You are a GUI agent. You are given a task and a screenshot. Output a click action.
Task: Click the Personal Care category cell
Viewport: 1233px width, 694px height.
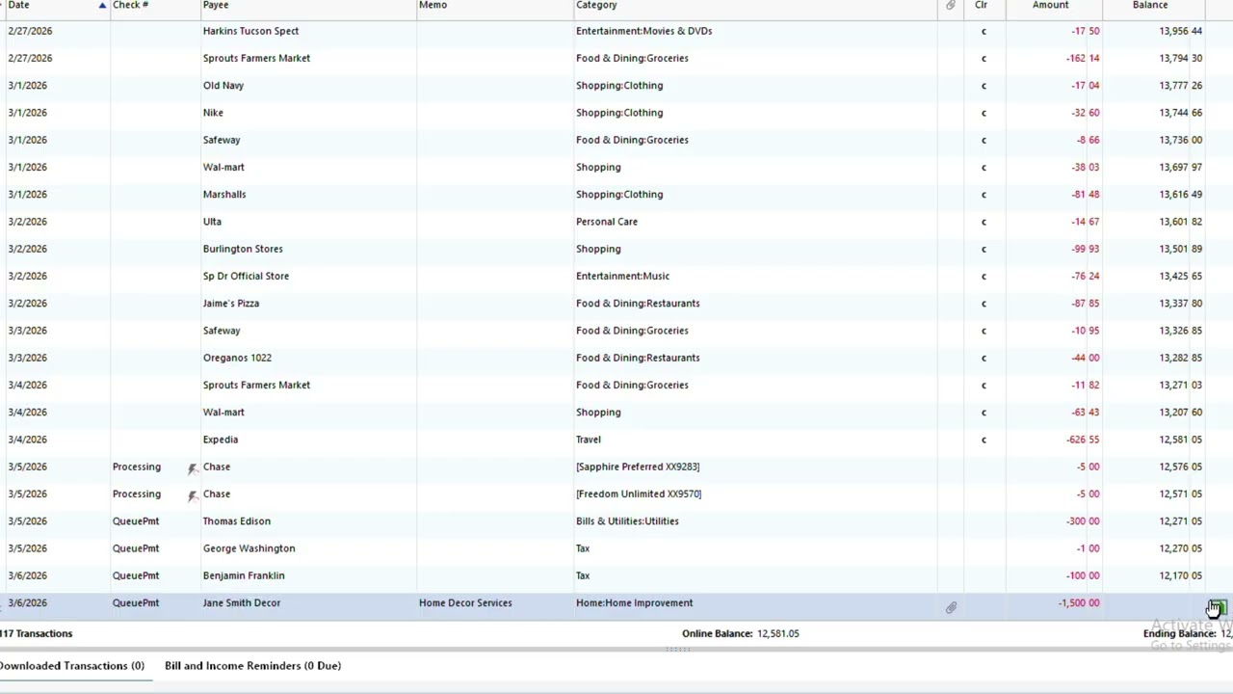[607, 221]
